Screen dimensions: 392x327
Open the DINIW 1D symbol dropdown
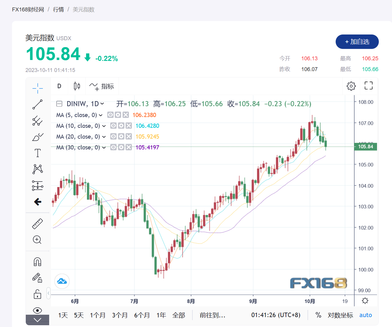tap(102, 104)
